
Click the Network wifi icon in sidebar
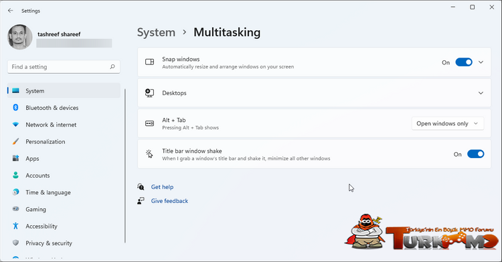[15, 125]
